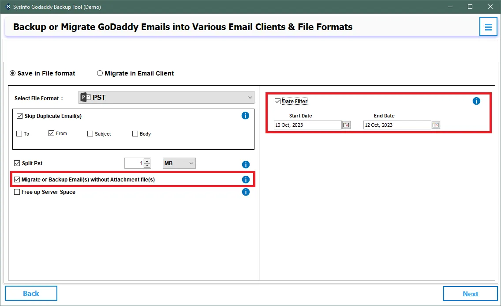Image resolution: width=501 pixels, height=306 pixels.
Task: Enable the Subject duplicate criterion checkbox
Action: click(90, 134)
